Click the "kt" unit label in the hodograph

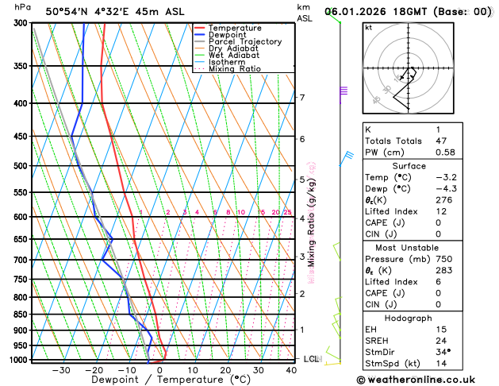369,28
